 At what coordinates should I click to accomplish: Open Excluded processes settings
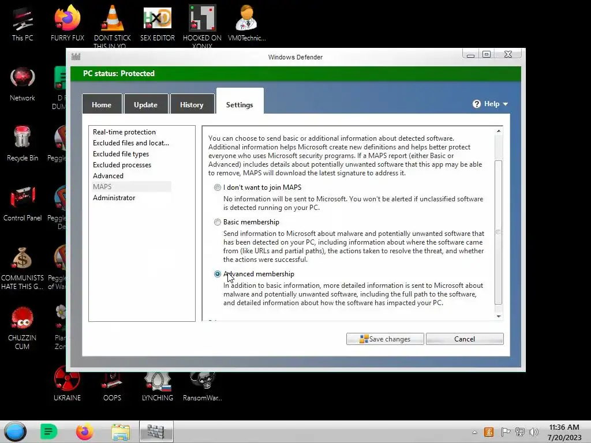(122, 164)
